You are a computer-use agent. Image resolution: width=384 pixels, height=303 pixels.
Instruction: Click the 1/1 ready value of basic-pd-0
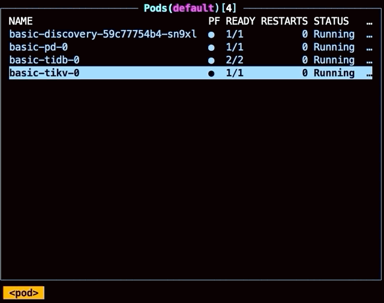pyautogui.click(x=235, y=47)
